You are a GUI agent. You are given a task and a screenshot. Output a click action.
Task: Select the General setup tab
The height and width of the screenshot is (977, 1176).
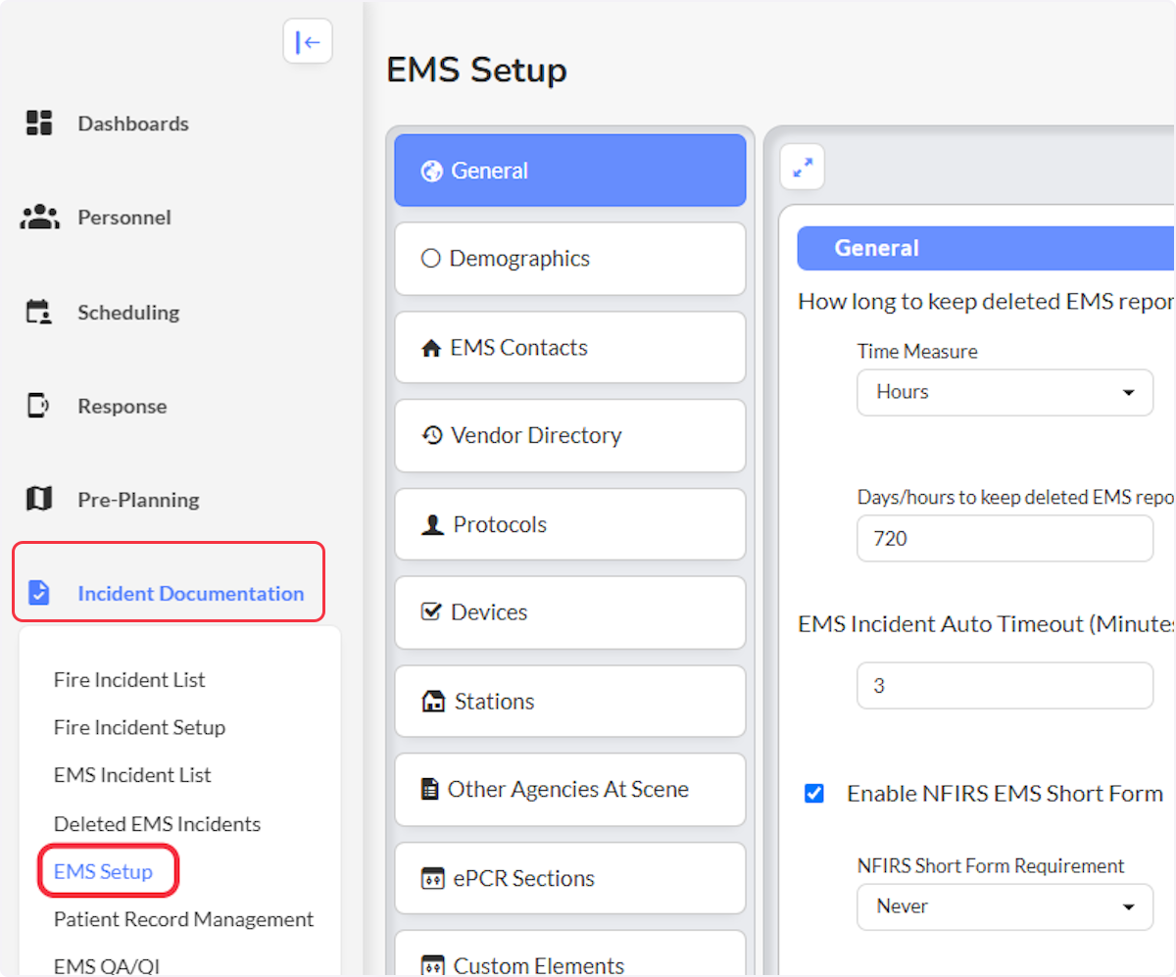[x=570, y=171]
